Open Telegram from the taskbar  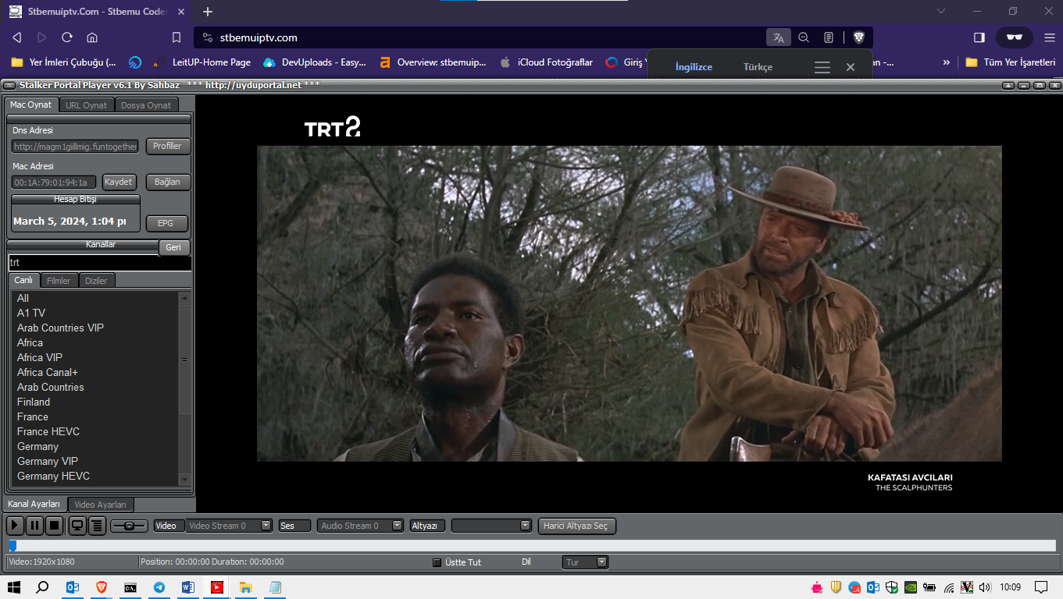(159, 587)
